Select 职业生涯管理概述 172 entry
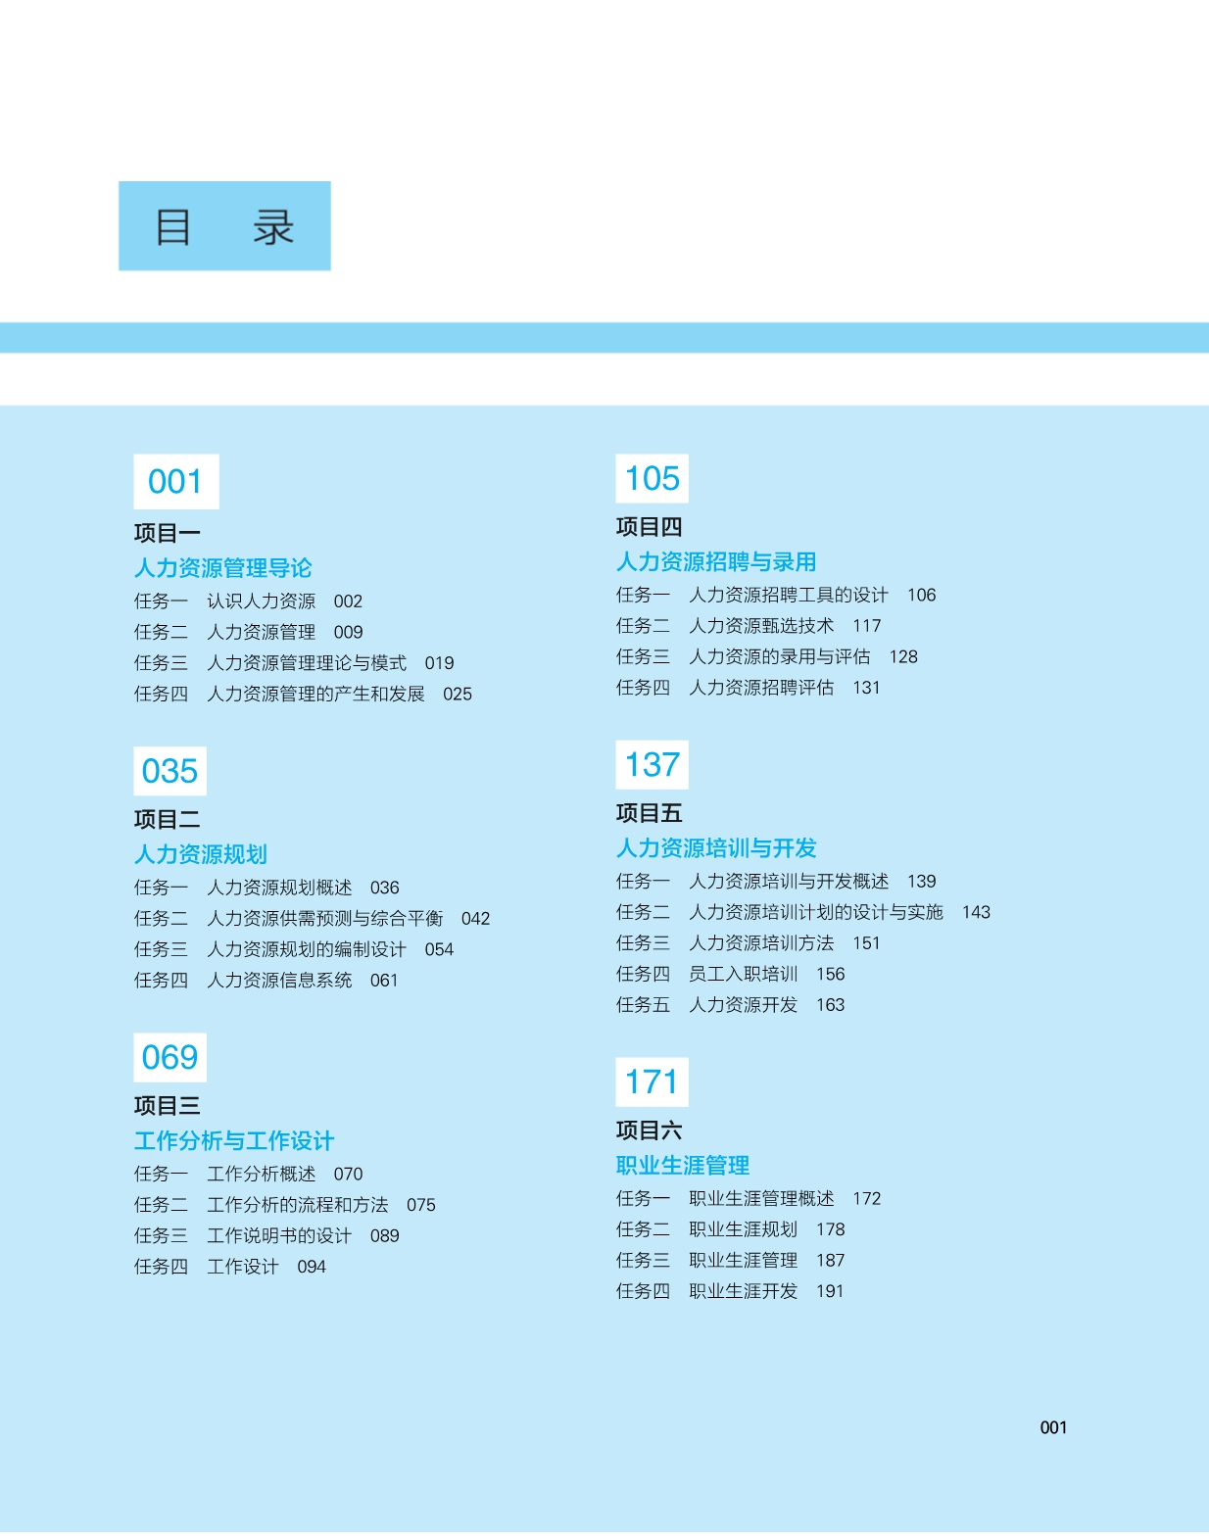 (x=749, y=1199)
